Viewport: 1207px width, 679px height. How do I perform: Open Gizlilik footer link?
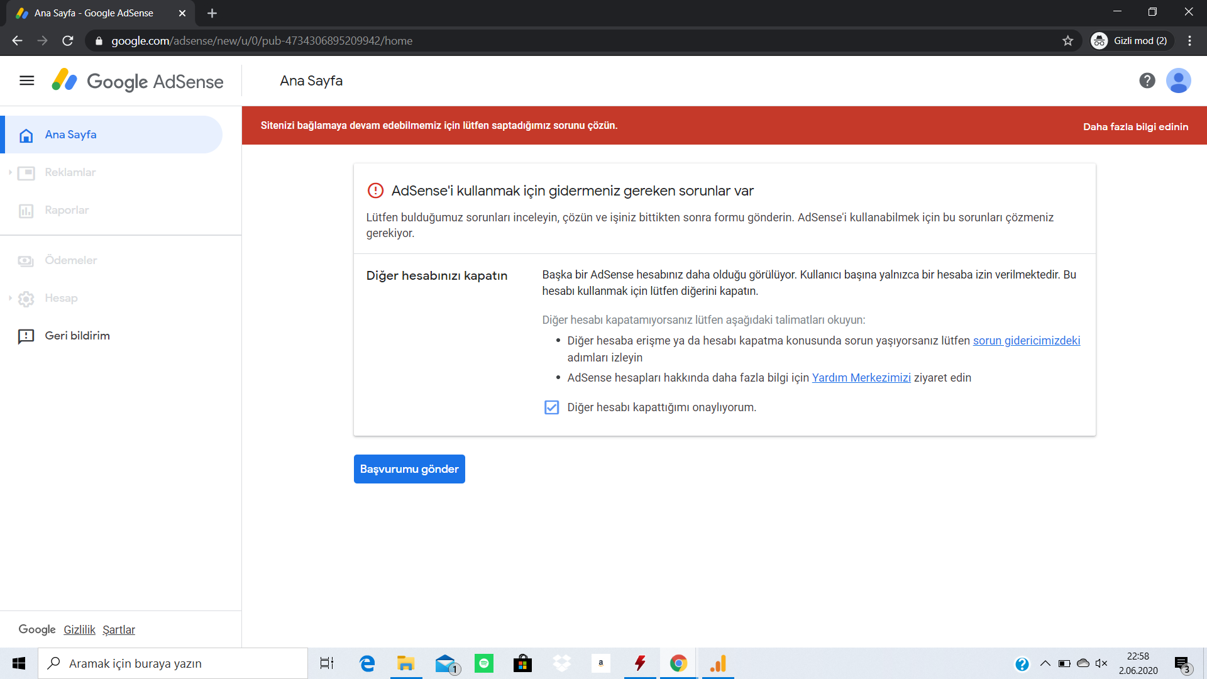click(x=79, y=629)
